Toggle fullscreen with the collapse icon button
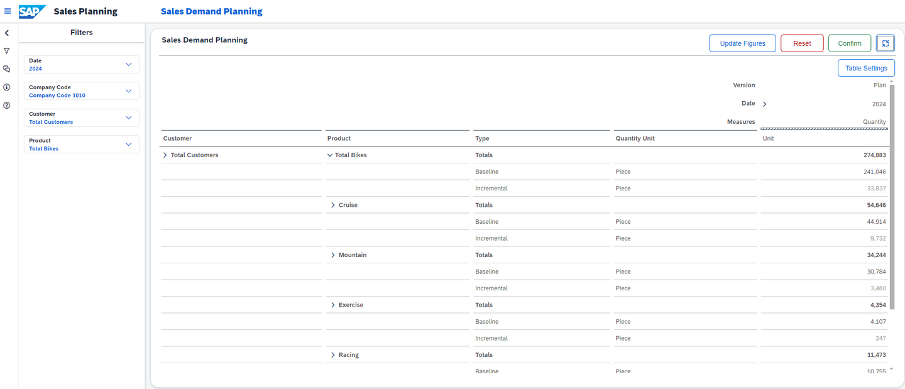Image resolution: width=905 pixels, height=389 pixels. (886, 43)
